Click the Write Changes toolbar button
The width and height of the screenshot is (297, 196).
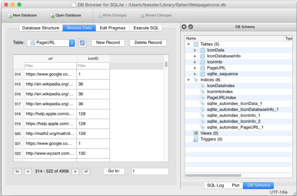coord(112,15)
